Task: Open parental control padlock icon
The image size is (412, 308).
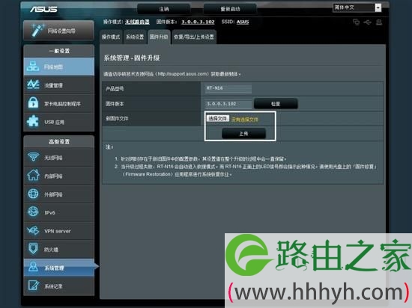Action: coord(33,102)
